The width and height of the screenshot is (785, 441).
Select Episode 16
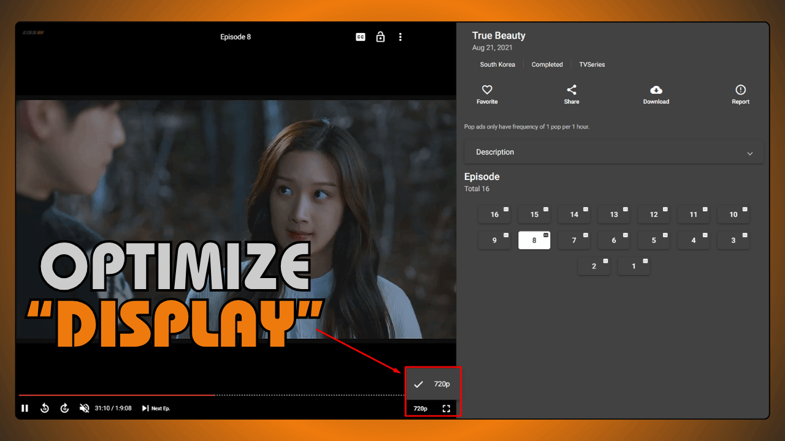pos(494,214)
